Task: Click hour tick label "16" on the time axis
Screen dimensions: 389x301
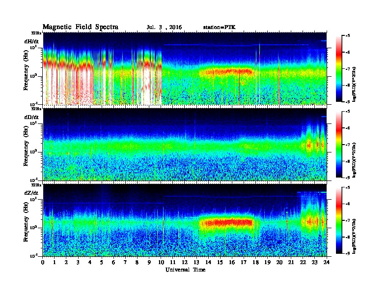Action: point(232,263)
